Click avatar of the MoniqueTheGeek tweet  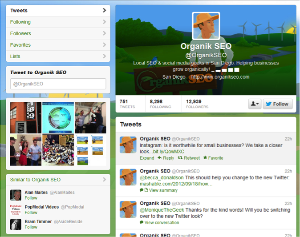128,209
